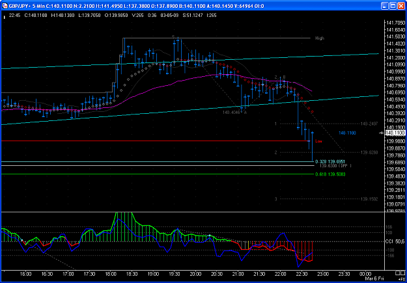Click the 140.5940 price axis label
Viewport: 407px width, 283px height.
[395, 100]
